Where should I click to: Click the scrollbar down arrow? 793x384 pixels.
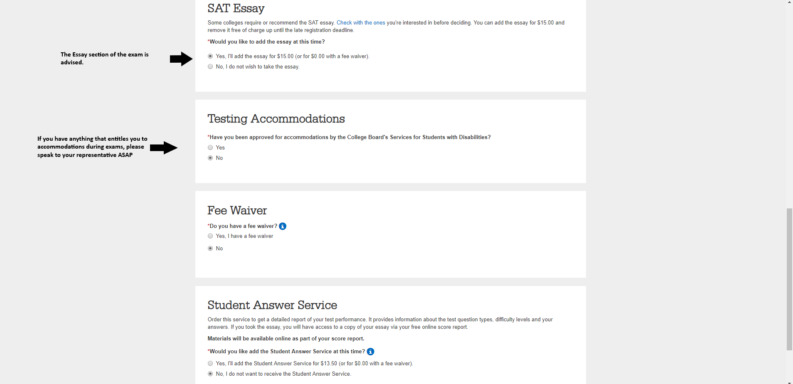point(789,382)
